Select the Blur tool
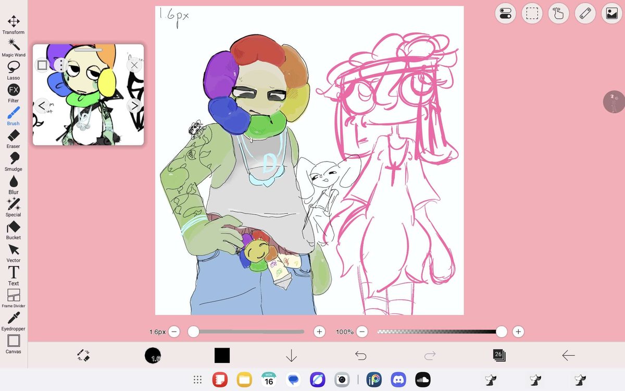This screenshot has width=625, height=391. click(14, 185)
